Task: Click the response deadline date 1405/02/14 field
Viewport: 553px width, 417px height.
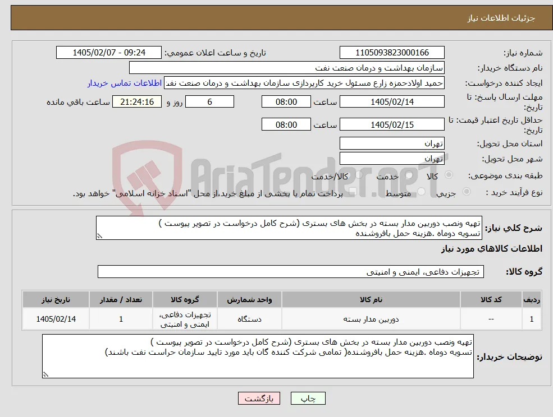Action: (x=392, y=102)
